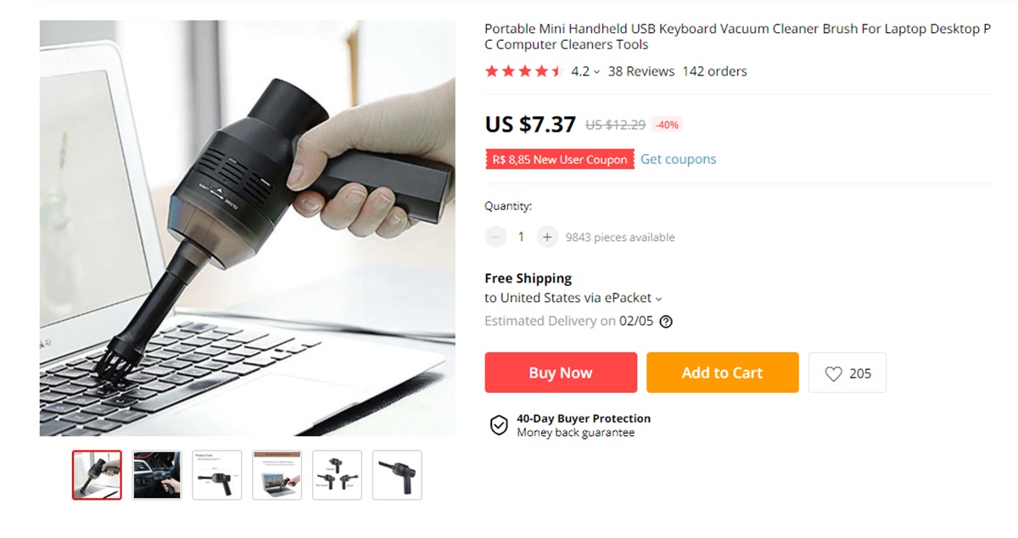
Task: Open the Get coupons link
Action: (x=678, y=159)
